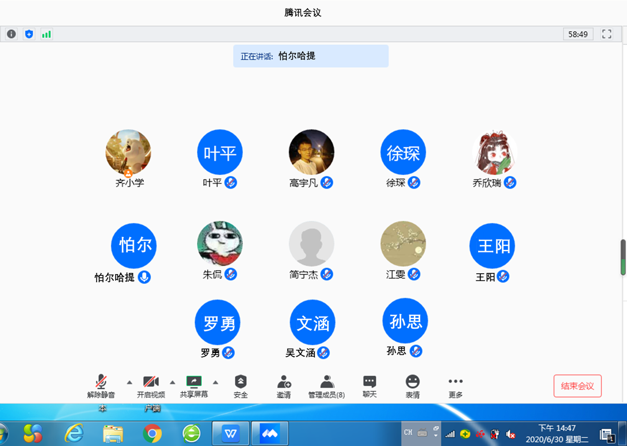Click the vertical scrollbar on right edge
The height and width of the screenshot is (446, 627).
[x=623, y=257]
